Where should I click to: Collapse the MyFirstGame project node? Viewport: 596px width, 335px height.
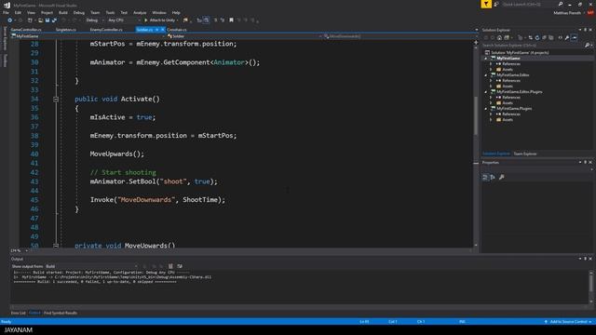[485, 59]
